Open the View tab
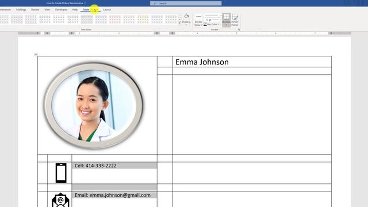The height and width of the screenshot is (207, 368). point(47,10)
